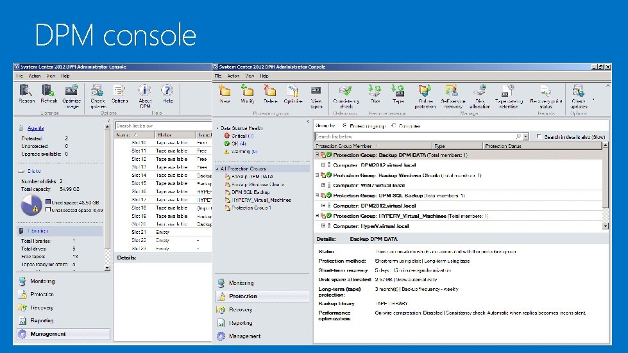Click Modify protection group icon

tap(247, 91)
